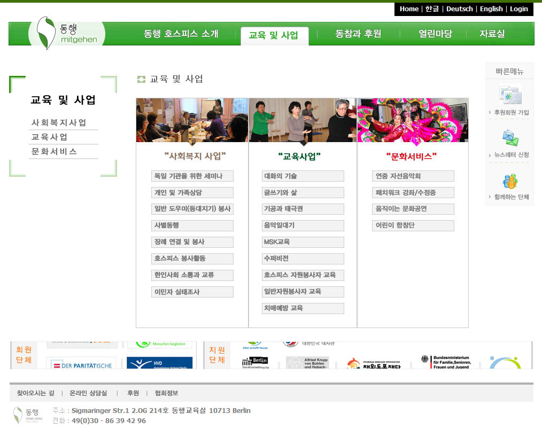Open 패치워크 강좌/수정중
Screen dimensions: 542x445
click(413, 193)
